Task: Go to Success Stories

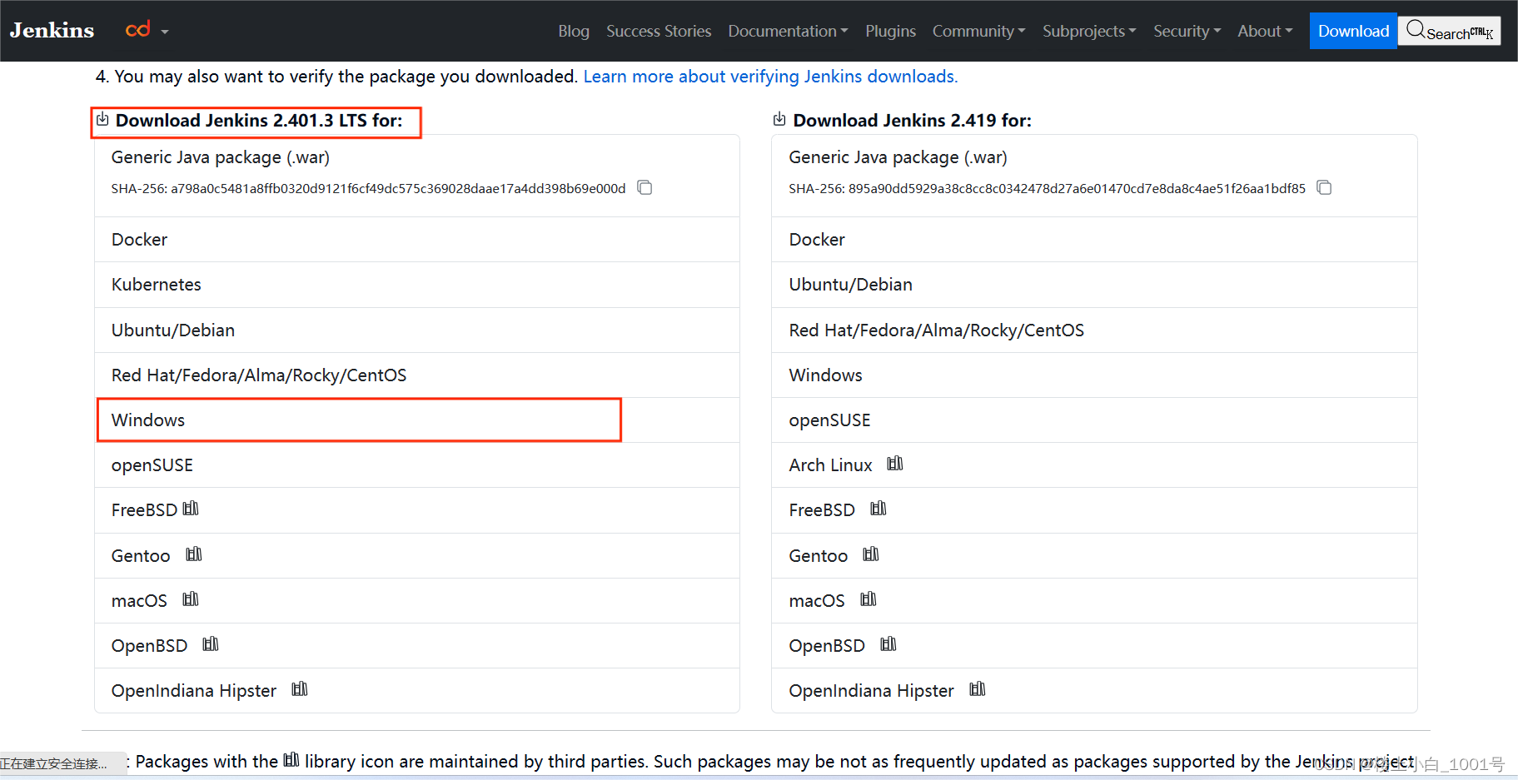Action: click(659, 31)
